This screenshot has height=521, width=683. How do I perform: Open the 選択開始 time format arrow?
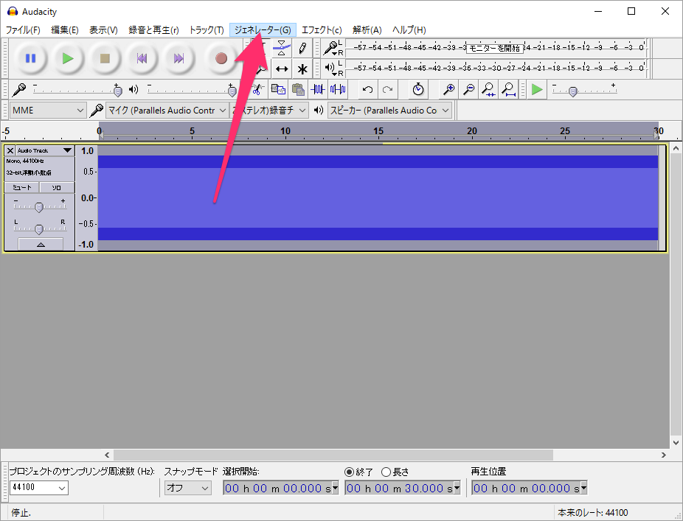point(336,488)
